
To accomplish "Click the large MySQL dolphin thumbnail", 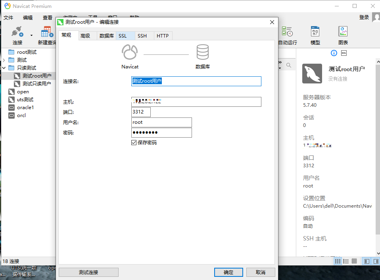I will click(312, 74).
